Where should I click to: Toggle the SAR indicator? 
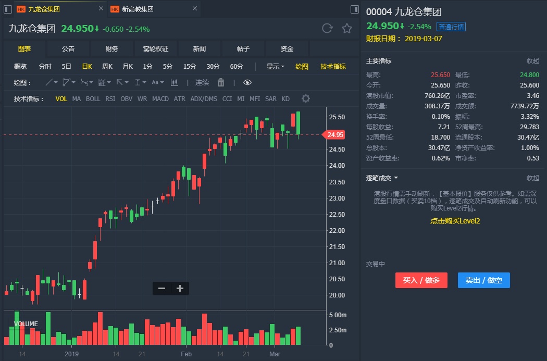(x=271, y=98)
